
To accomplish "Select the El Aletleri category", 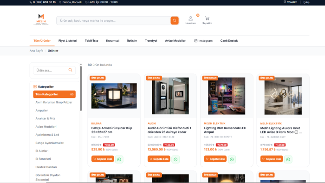I will [42, 151].
